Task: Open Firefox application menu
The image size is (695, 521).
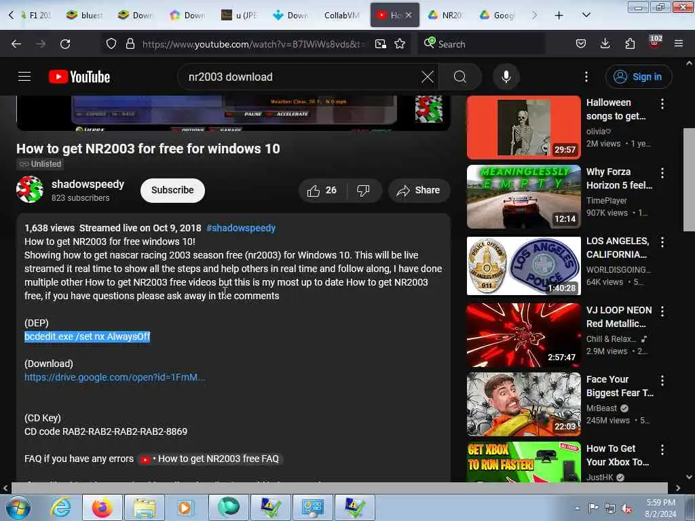Action: coord(679,44)
